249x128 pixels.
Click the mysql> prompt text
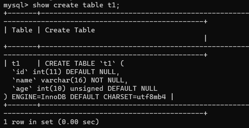coord(16,5)
